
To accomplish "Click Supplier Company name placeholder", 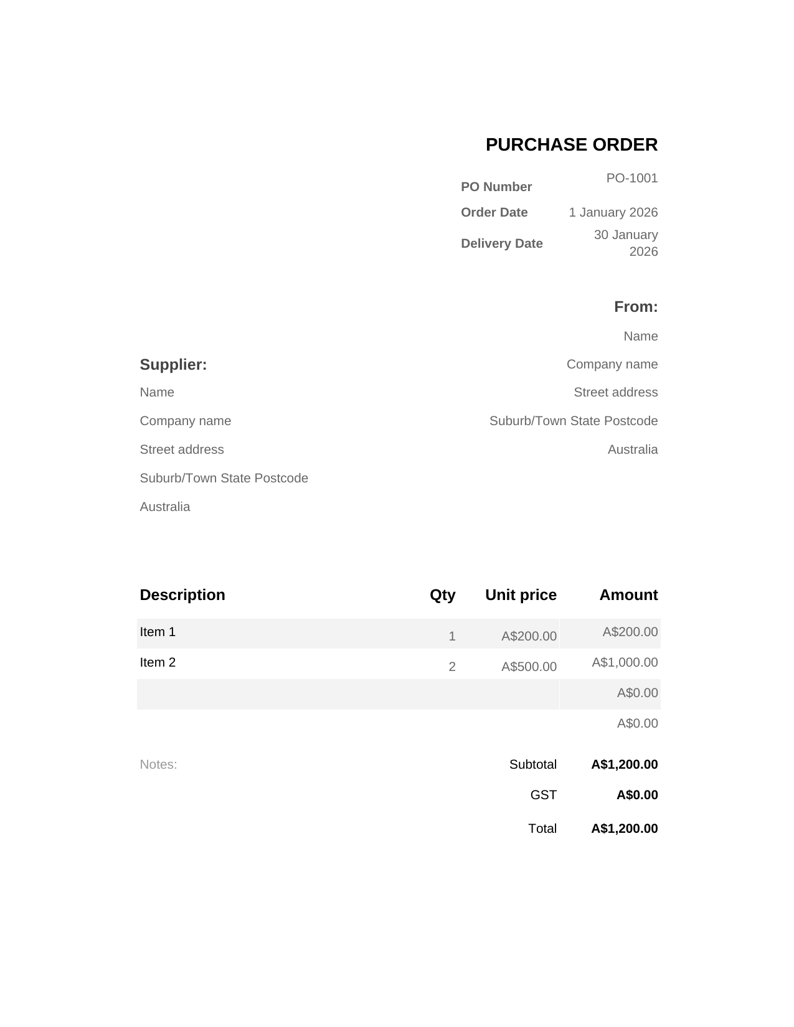I will tap(186, 421).
